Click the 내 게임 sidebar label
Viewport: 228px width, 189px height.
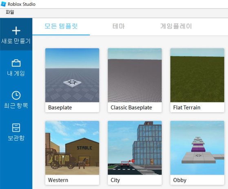[x=16, y=73]
